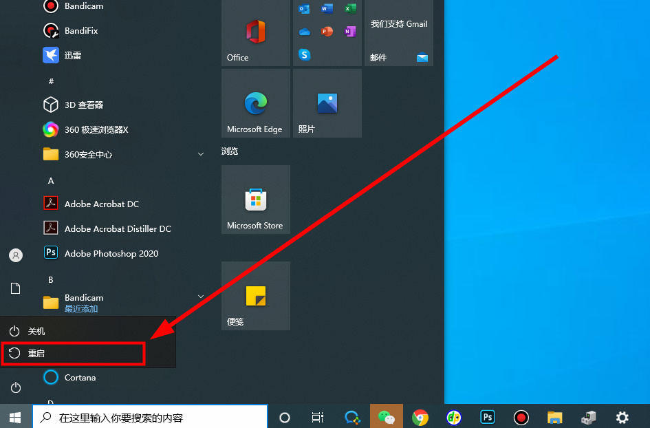Open the Settings gear on the taskbar
The image size is (650, 428).
coord(622,417)
